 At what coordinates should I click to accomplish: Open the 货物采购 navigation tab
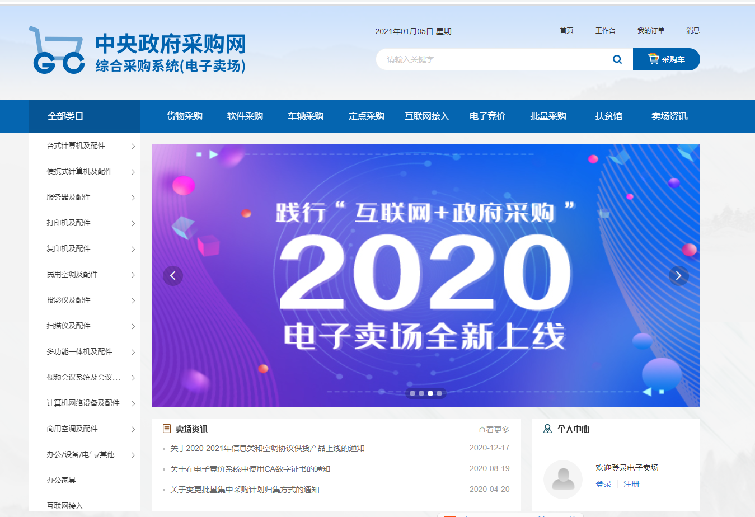coord(185,116)
